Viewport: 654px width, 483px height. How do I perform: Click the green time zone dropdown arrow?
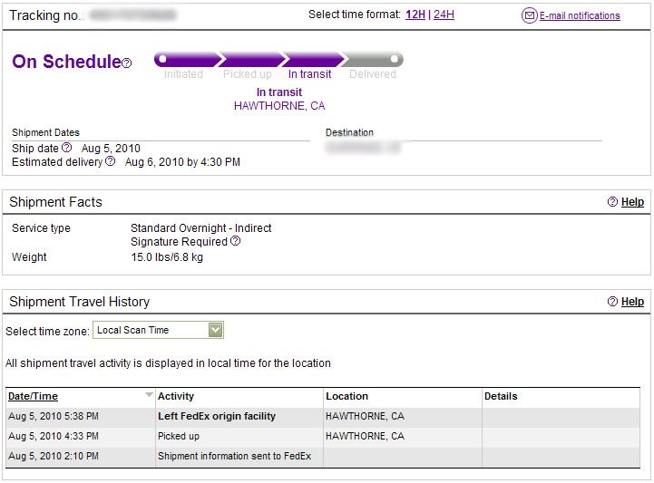coord(216,330)
